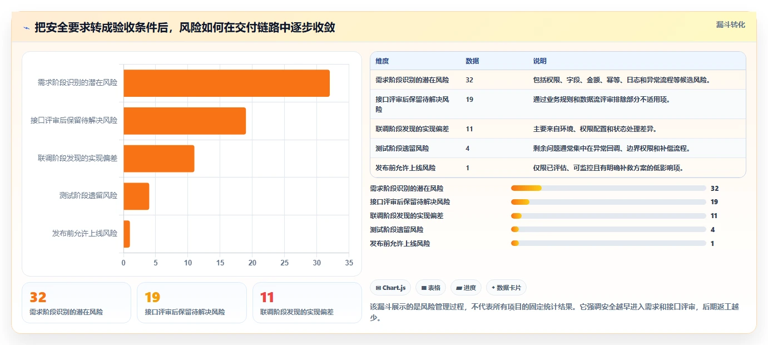
Task: Click progress list label 测试阶段遗留风险
Action: pyautogui.click(x=397, y=229)
